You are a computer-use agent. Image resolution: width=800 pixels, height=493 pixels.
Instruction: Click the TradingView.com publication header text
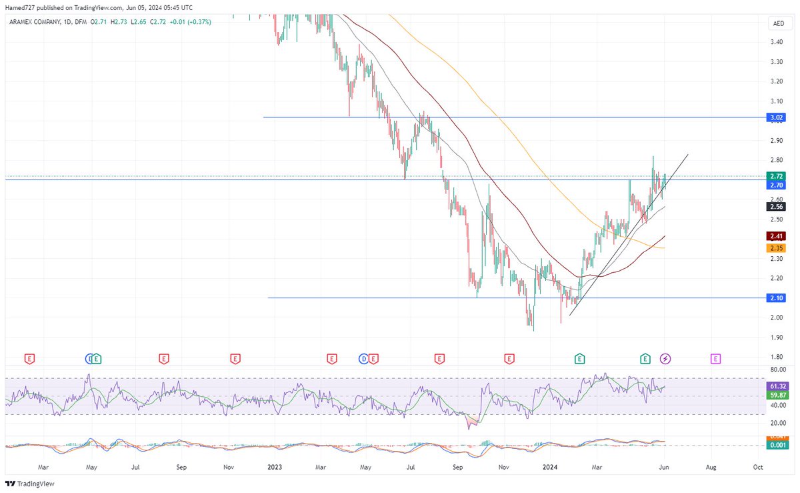98,7
